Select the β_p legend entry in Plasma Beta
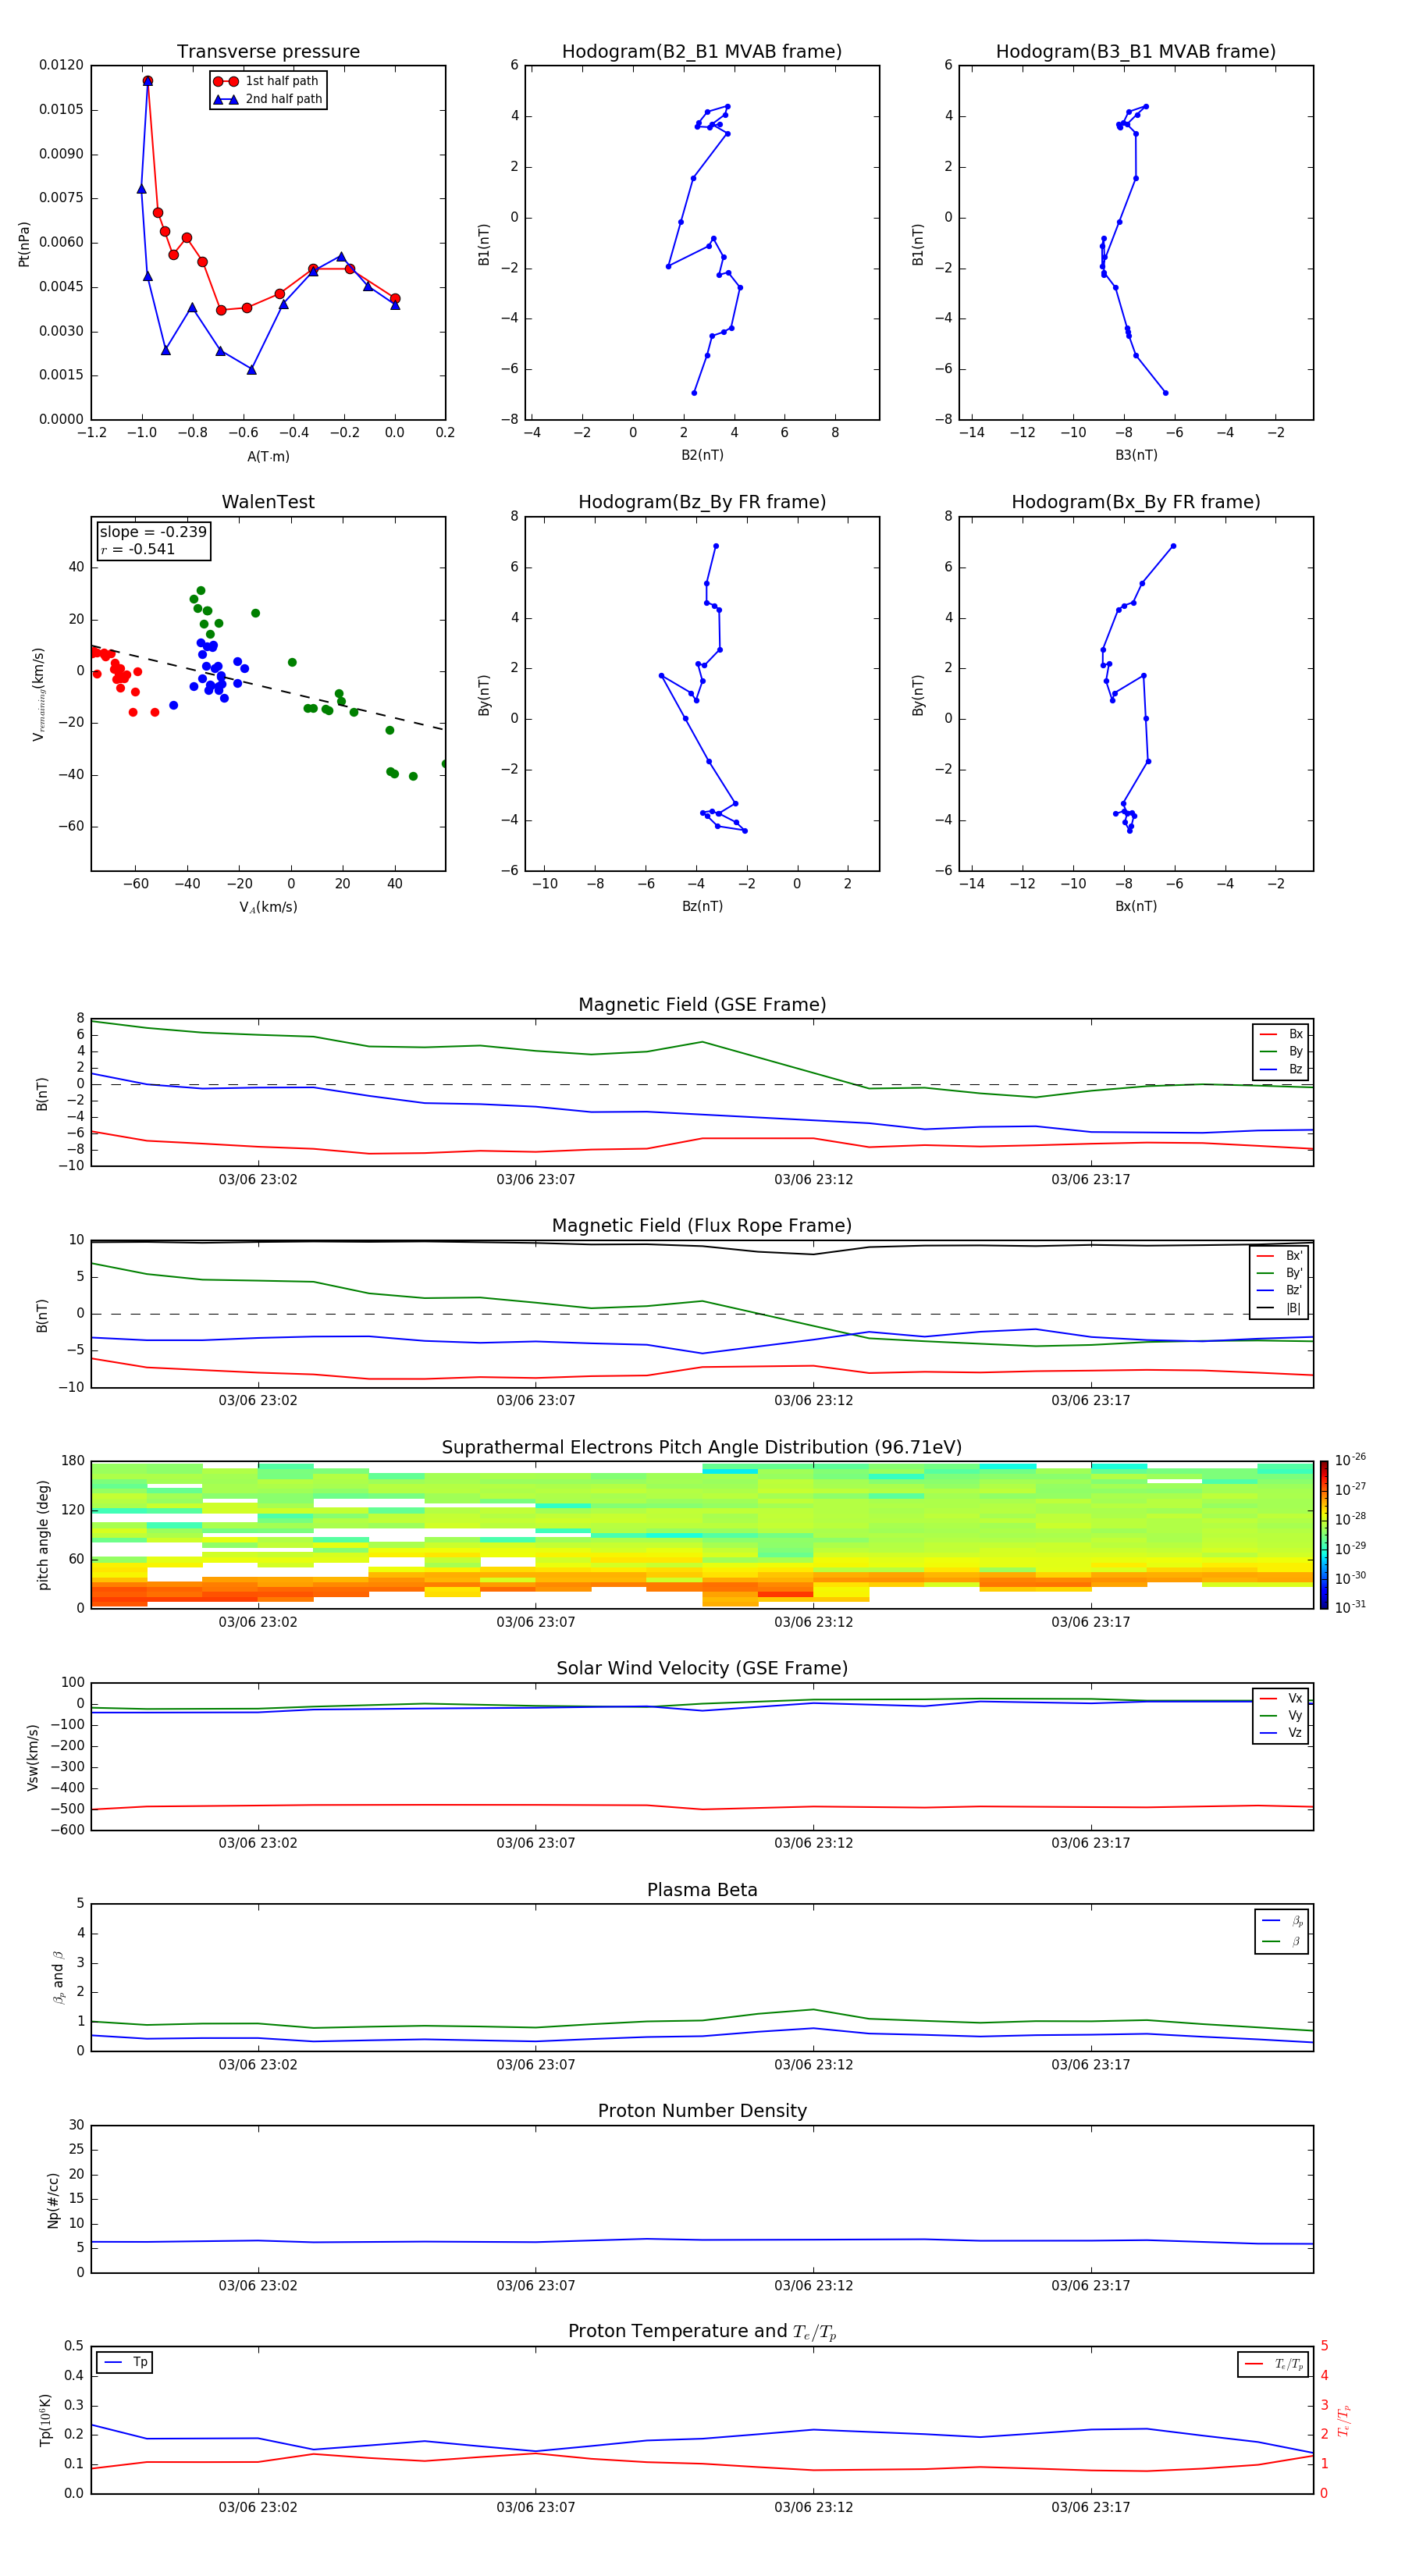The height and width of the screenshot is (2576, 1405). pos(1282,1921)
